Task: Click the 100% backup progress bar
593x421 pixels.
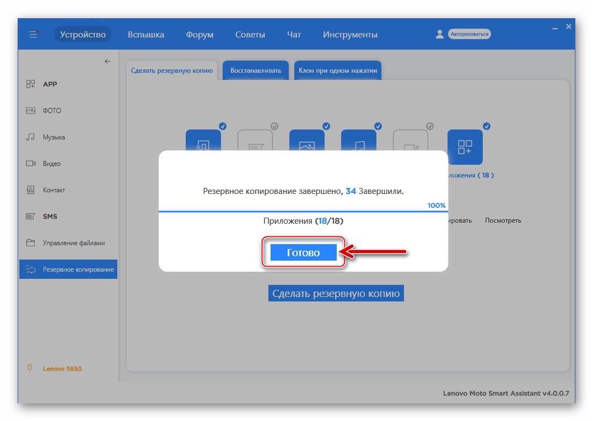Action: 303,211
